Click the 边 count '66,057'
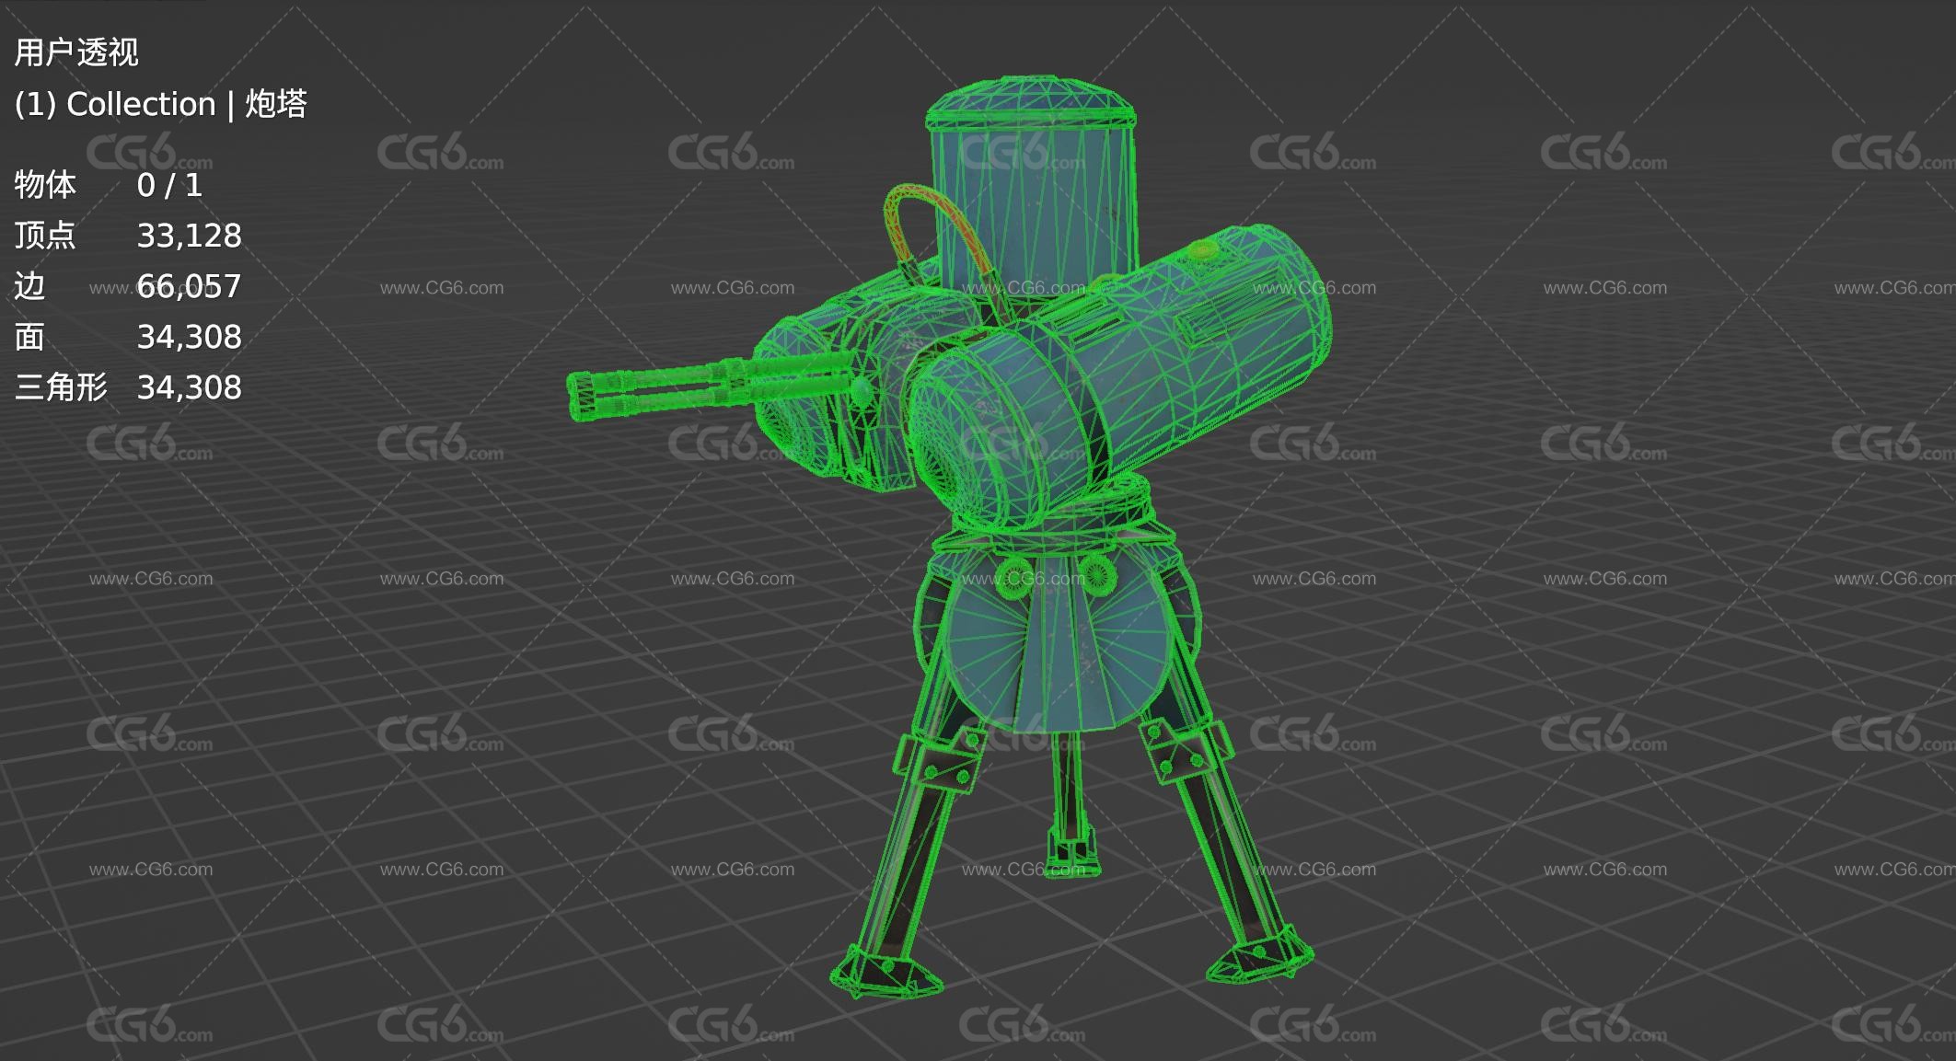The width and height of the screenshot is (1956, 1061). pyautogui.click(x=189, y=287)
